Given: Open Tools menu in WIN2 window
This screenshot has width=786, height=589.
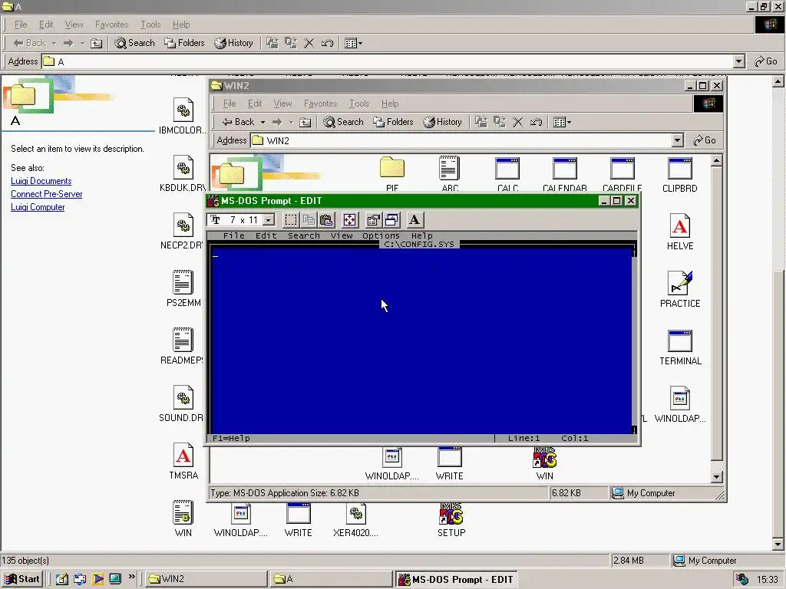Looking at the screenshot, I should point(359,104).
